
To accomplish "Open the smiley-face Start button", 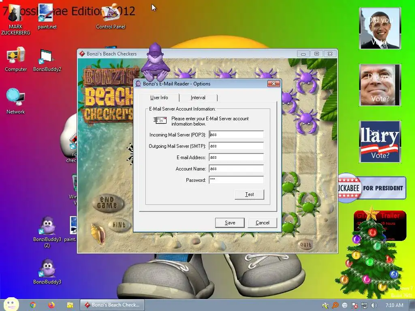I will [x=11, y=304].
